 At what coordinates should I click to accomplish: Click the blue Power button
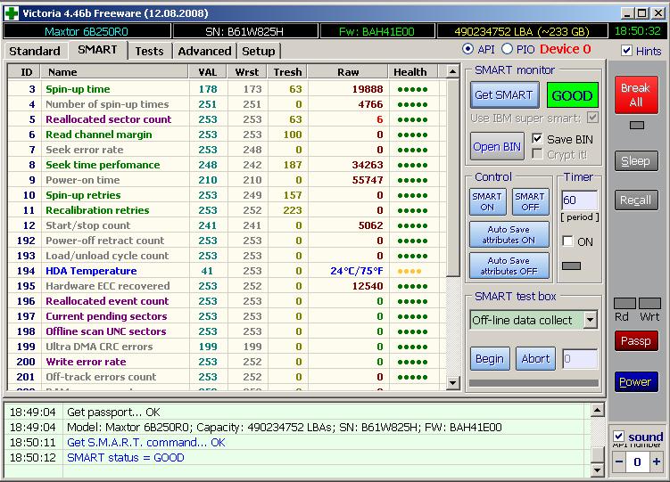tap(635, 381)
